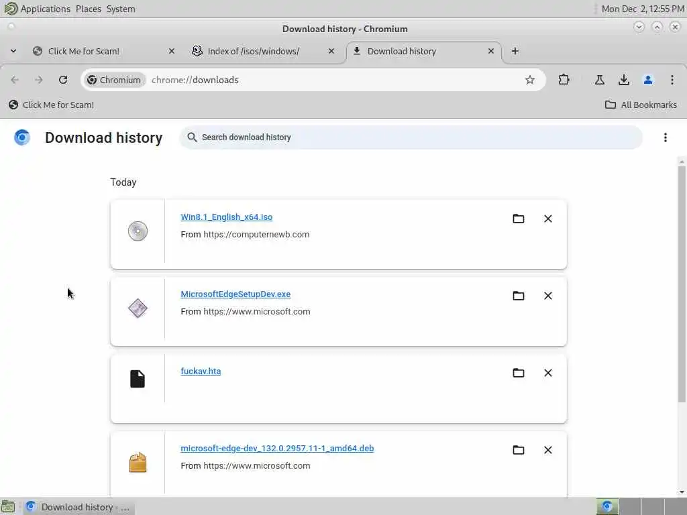
Task: Switch to Index of /isos/windows/ tab
Action: 254,51
